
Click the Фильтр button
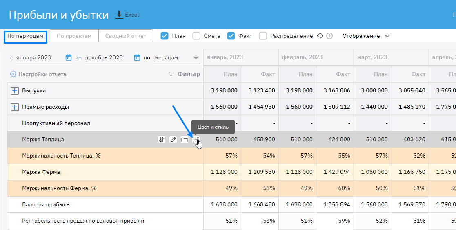coord(189,74)
